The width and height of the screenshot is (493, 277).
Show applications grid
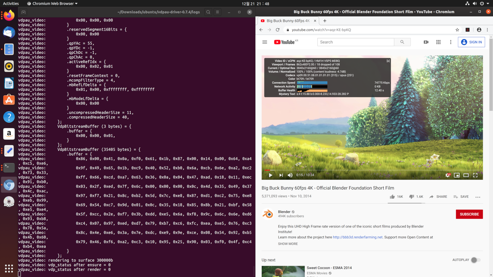coord(9,268)
